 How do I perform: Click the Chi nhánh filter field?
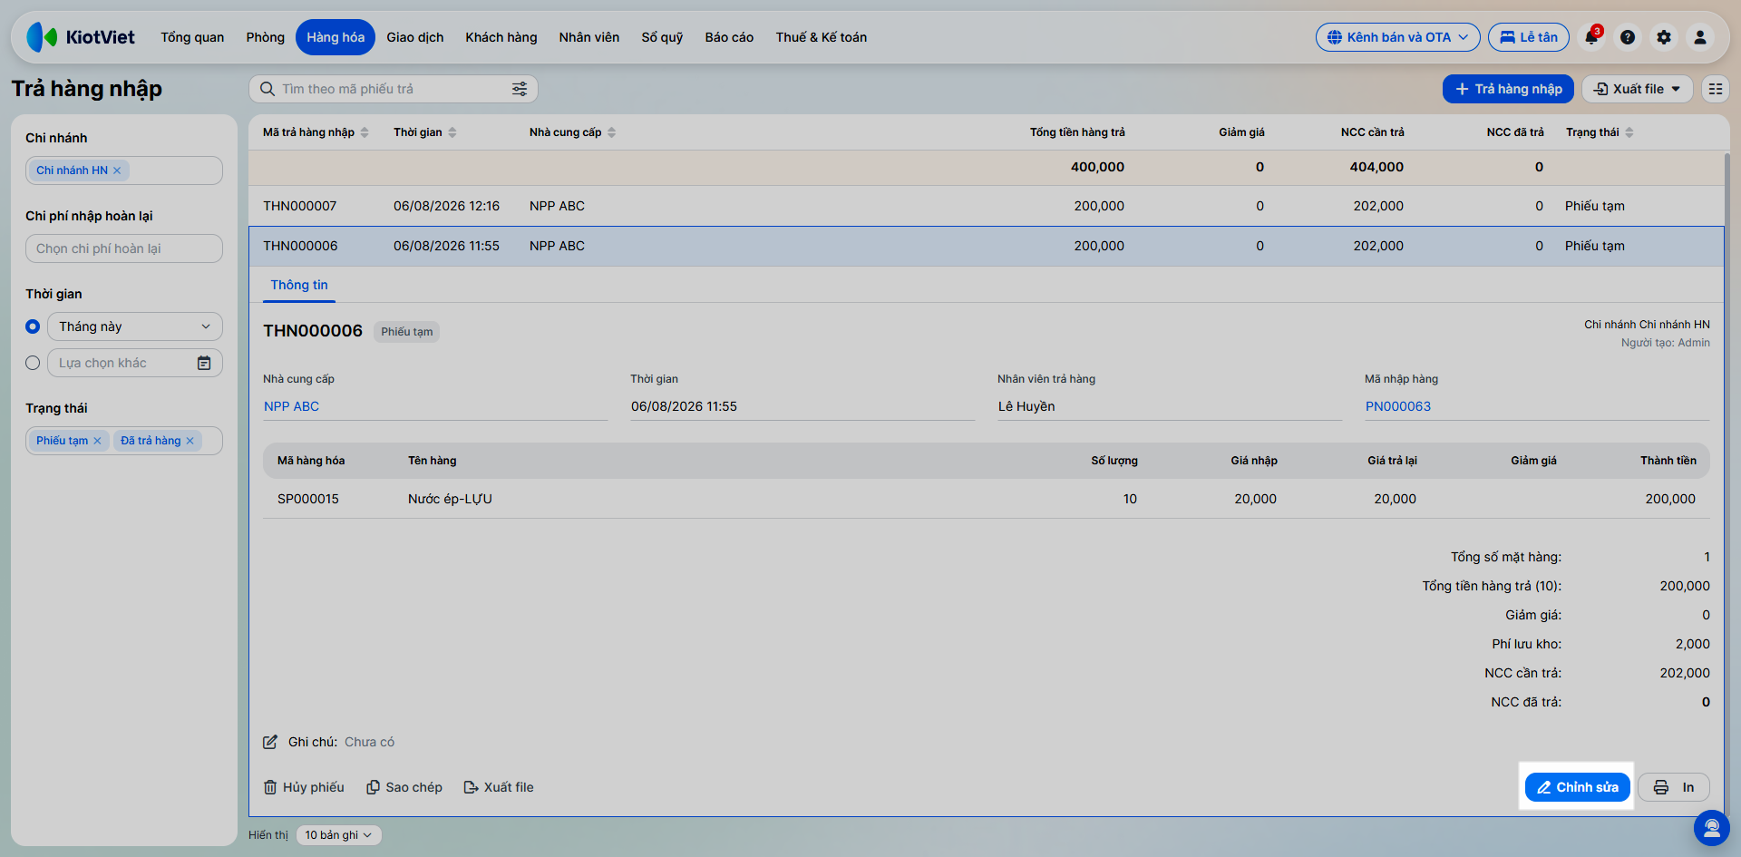[124, 170]
